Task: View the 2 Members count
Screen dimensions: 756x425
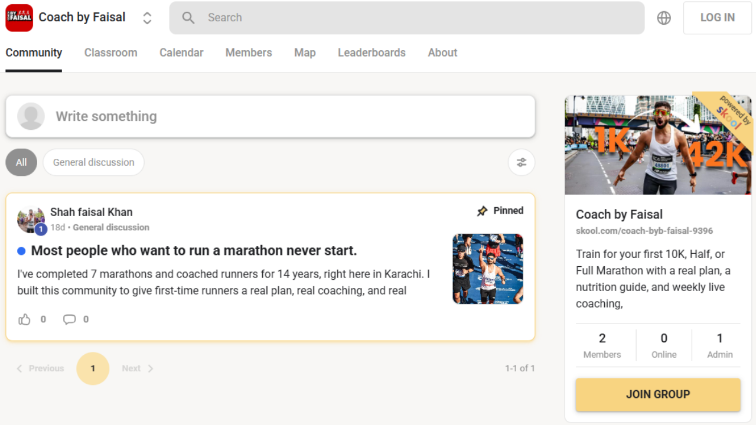Action: (x=602, y=345)
